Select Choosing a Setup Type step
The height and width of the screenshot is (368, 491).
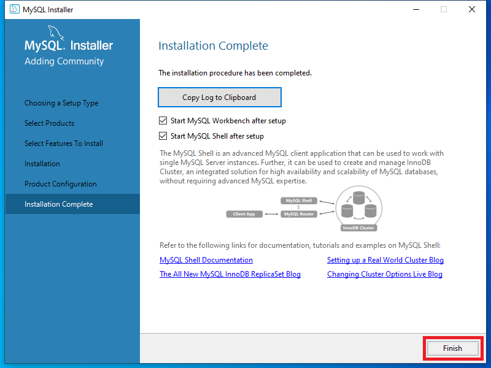pyautogui.click(x=61, y=103)
